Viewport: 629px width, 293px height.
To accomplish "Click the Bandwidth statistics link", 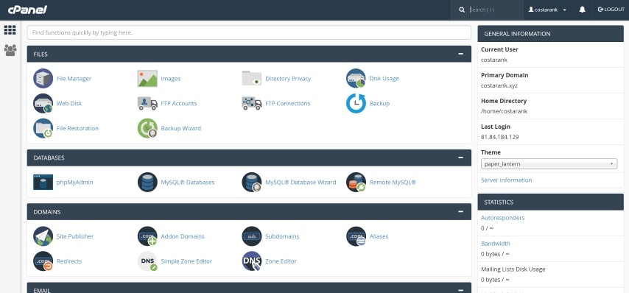I will click(496, 243).
